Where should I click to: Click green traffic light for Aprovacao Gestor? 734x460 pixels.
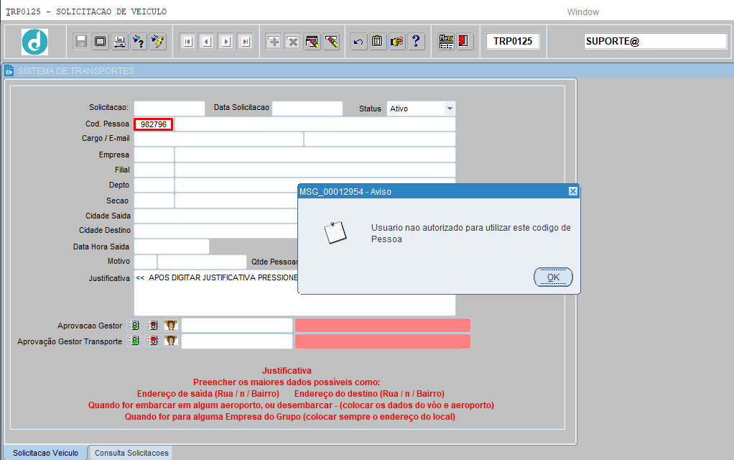pos(134,326)
